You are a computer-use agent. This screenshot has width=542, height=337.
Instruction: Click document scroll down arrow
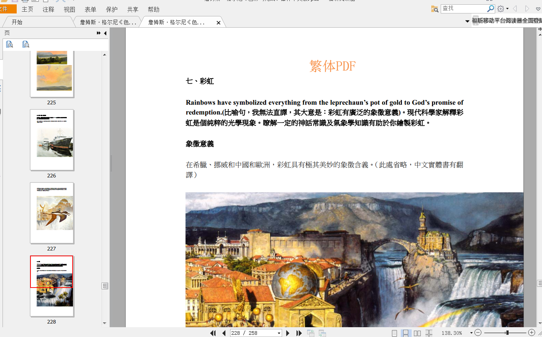pyautogui.click(x=540, y=323)
